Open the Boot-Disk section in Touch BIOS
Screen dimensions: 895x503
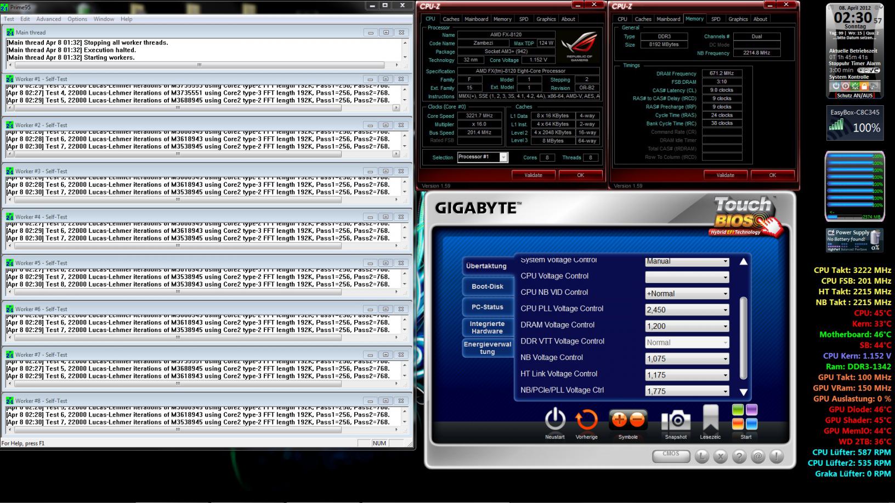click(x=487, y=287)
